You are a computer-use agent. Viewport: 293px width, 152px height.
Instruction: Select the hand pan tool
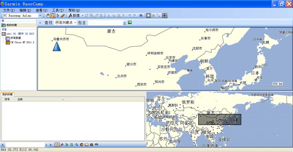(x=48, y=15)
